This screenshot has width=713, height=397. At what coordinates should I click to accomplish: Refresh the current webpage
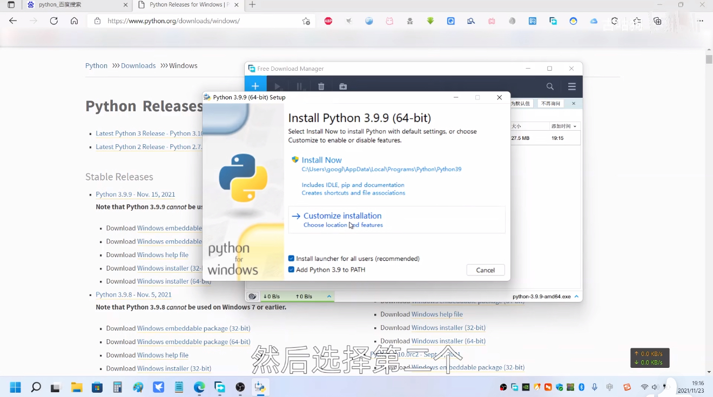53,21
